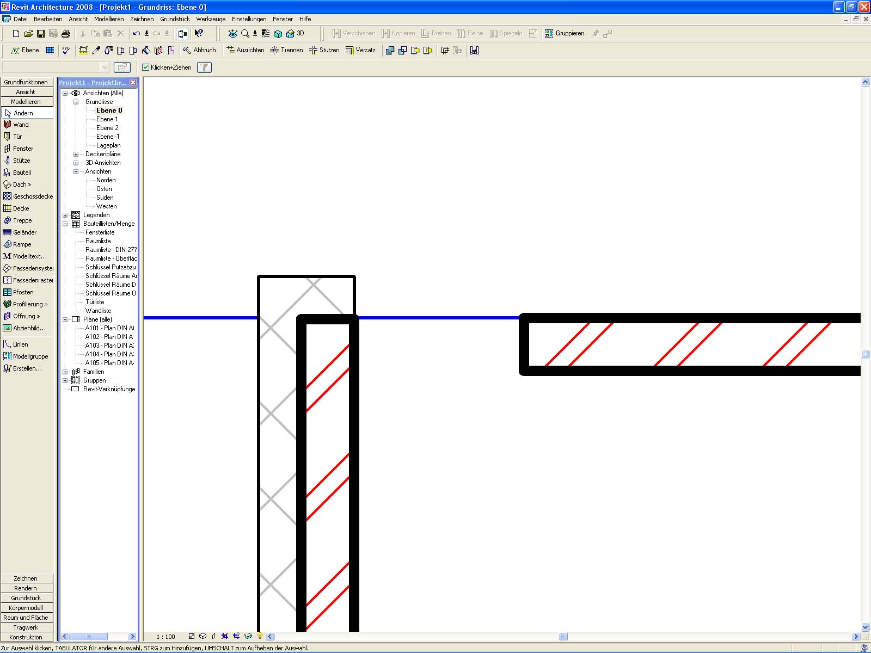Select the Ebene 1 floor plan
This screenshot has height=653, width=871.
coord(107,119)
